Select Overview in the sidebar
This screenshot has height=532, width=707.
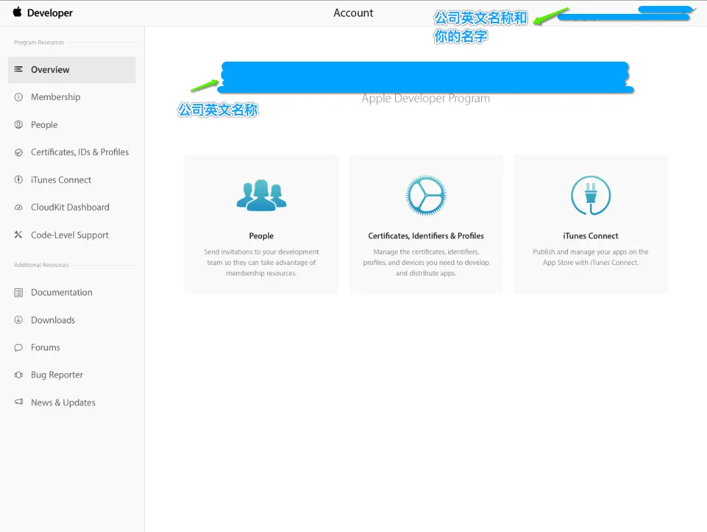click(x=71, y=70)
